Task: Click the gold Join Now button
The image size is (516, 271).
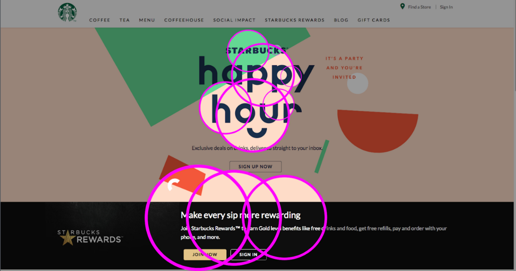Action: (x=205, y=255)
